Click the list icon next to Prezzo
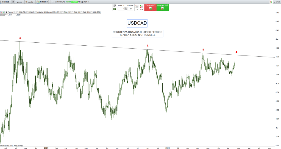Screen dimensions: 281x149 15,12
